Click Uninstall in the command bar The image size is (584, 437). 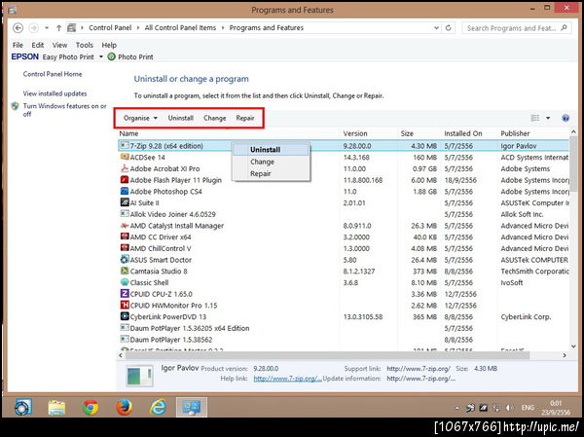[181, 118]
